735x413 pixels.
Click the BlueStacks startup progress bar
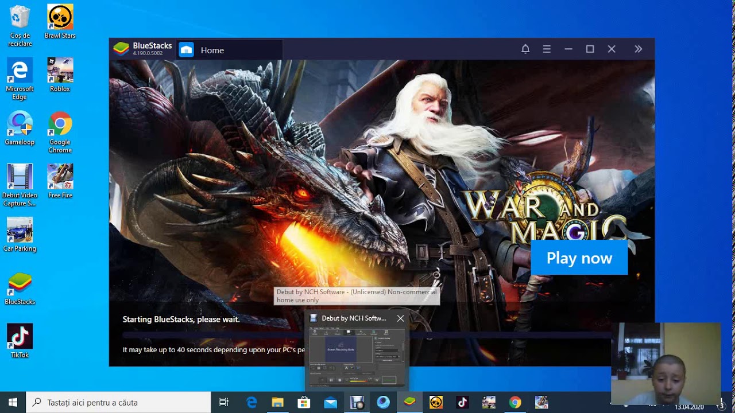click(366, 335)
